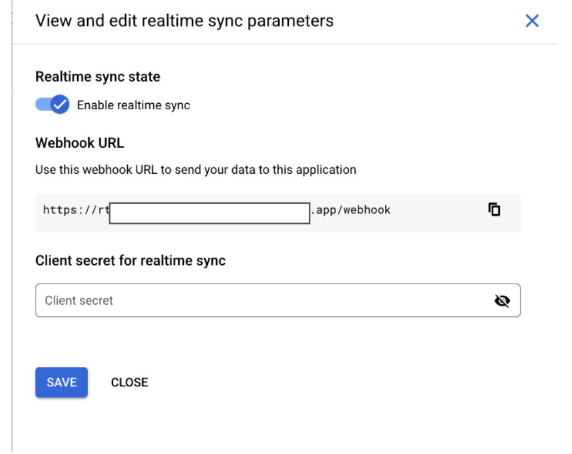Click the Enable realtime sync switch
Viewport: 572px width, 454px height.
tap(52, 104)
